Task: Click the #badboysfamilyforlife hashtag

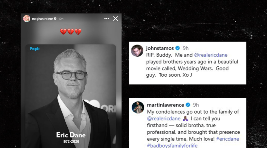Action: [x=172, y=145]
